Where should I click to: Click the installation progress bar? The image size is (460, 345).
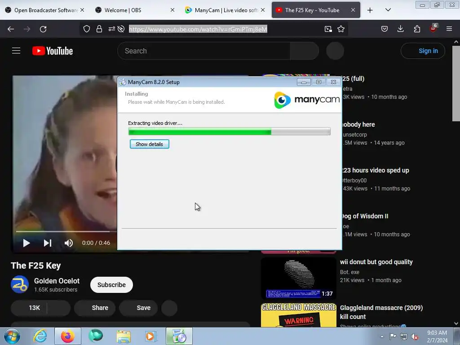[x=229, y=132]
